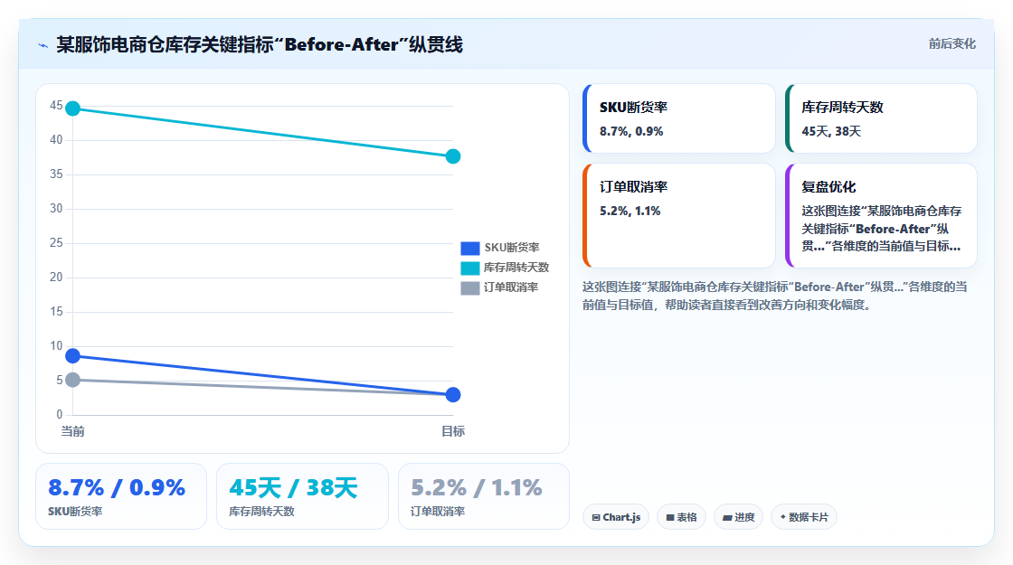Click the 库存周转天数 legend label
The image size is (1013, 565).
coord(516,268)
